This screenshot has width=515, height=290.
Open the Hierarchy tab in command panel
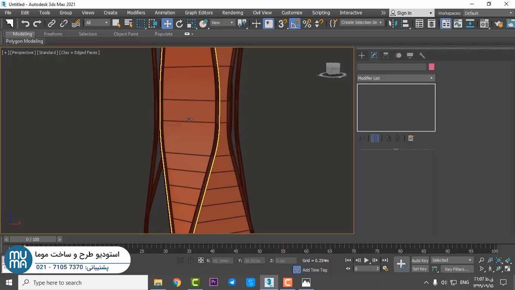pyautogui.click(x=386, y=56)
